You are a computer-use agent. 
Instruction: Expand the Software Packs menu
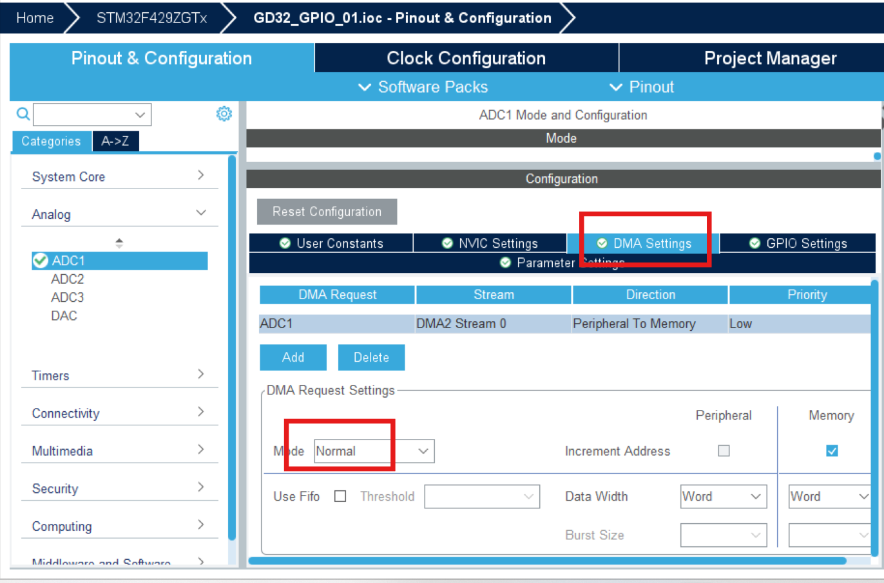423,87
